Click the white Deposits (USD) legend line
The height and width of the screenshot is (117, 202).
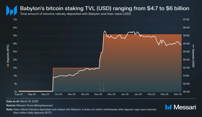tap(193, 46)
